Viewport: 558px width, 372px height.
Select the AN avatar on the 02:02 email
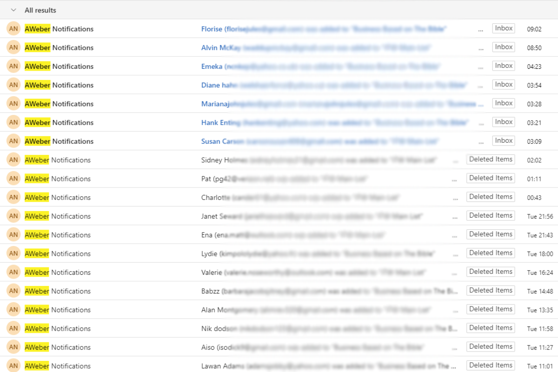pyautogui.click(x=13, y=160)
